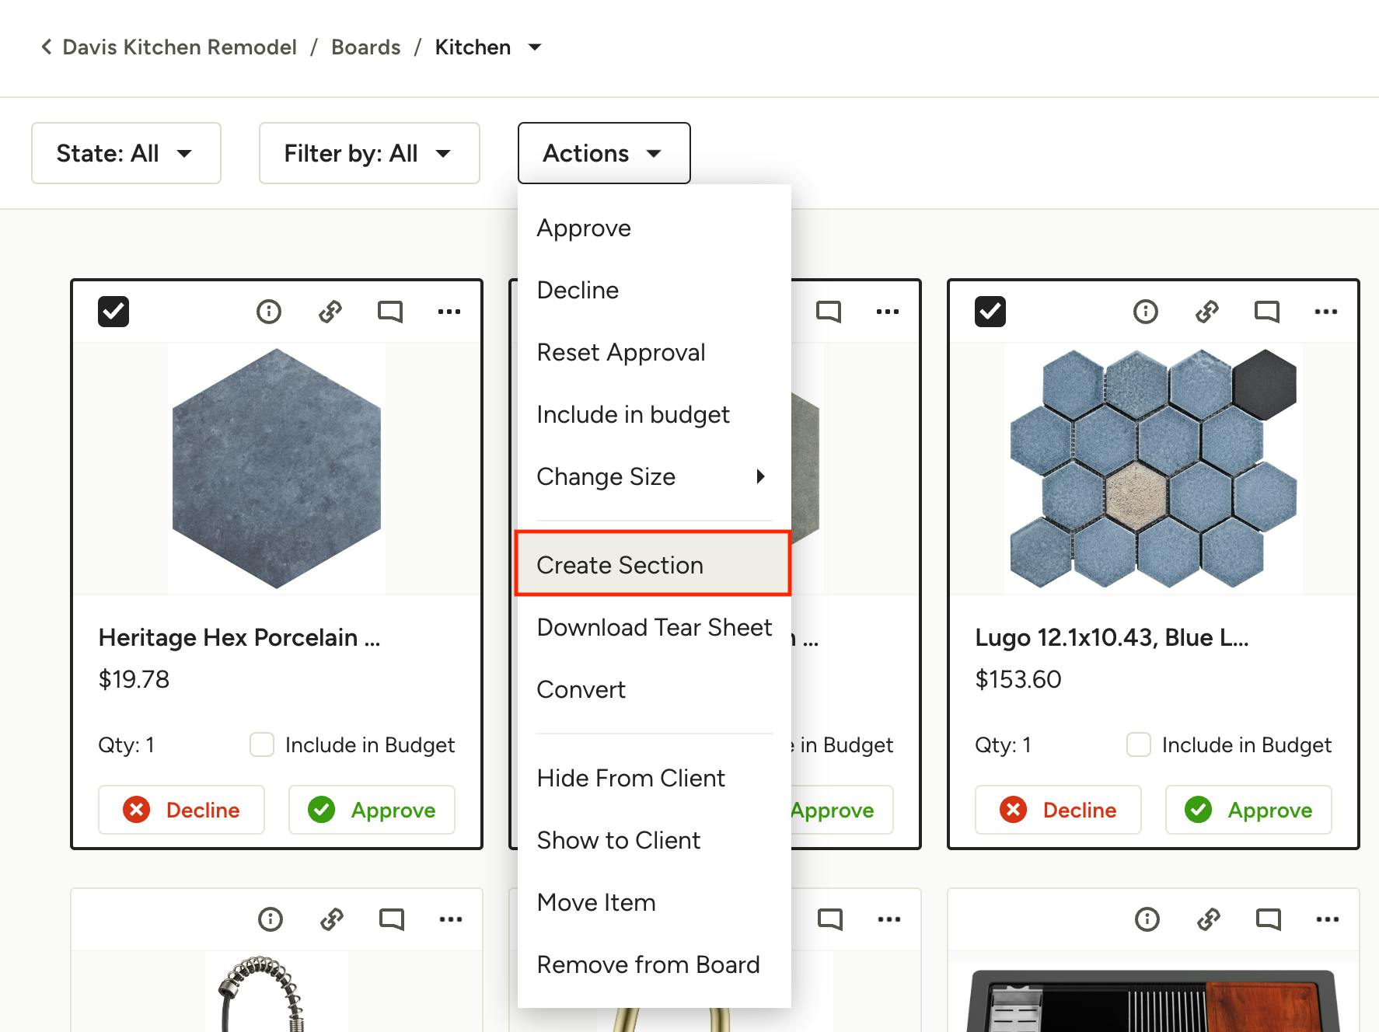
Task: Click link icon on Lugo Blue card
Action: [x=1207, y=312]
